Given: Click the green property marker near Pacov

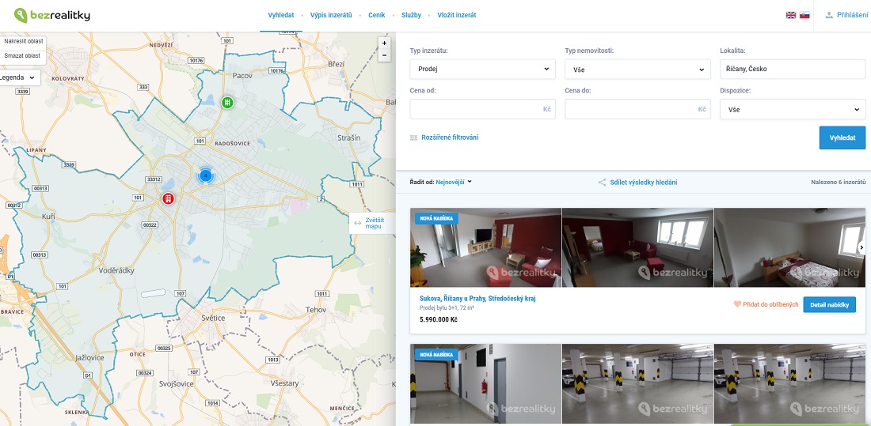Looking at the screenshot, I should click(227, 103).
